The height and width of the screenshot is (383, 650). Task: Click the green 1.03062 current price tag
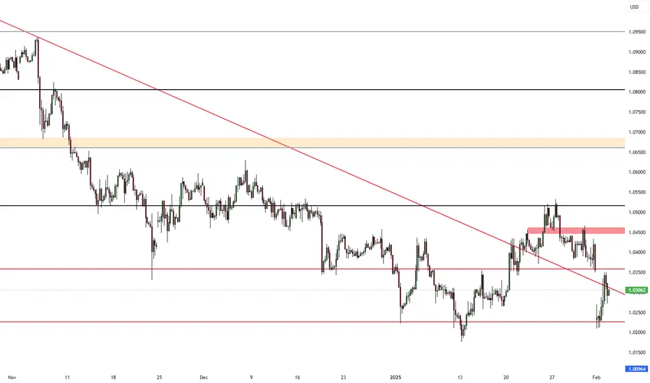point(636,290)
